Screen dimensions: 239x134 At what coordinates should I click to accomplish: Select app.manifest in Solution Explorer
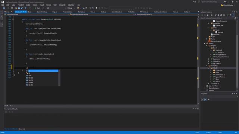[213, 86]
